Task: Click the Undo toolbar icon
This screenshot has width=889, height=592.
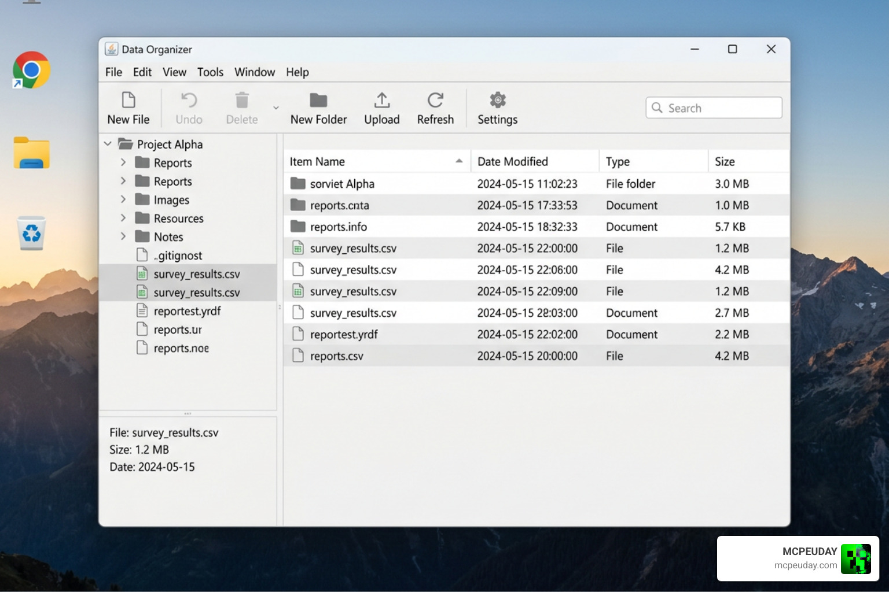Action: pyautogui.click(x=189, y=100)
